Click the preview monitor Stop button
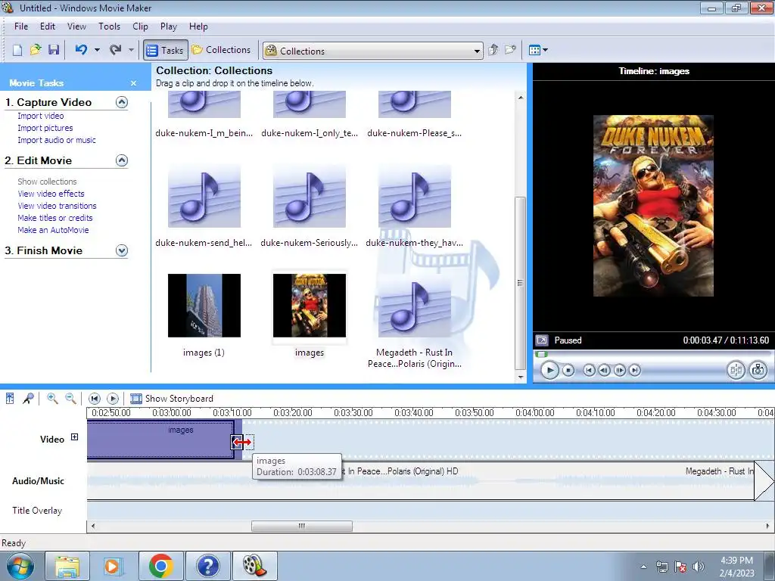775x581 pixels. pos(568,370)
